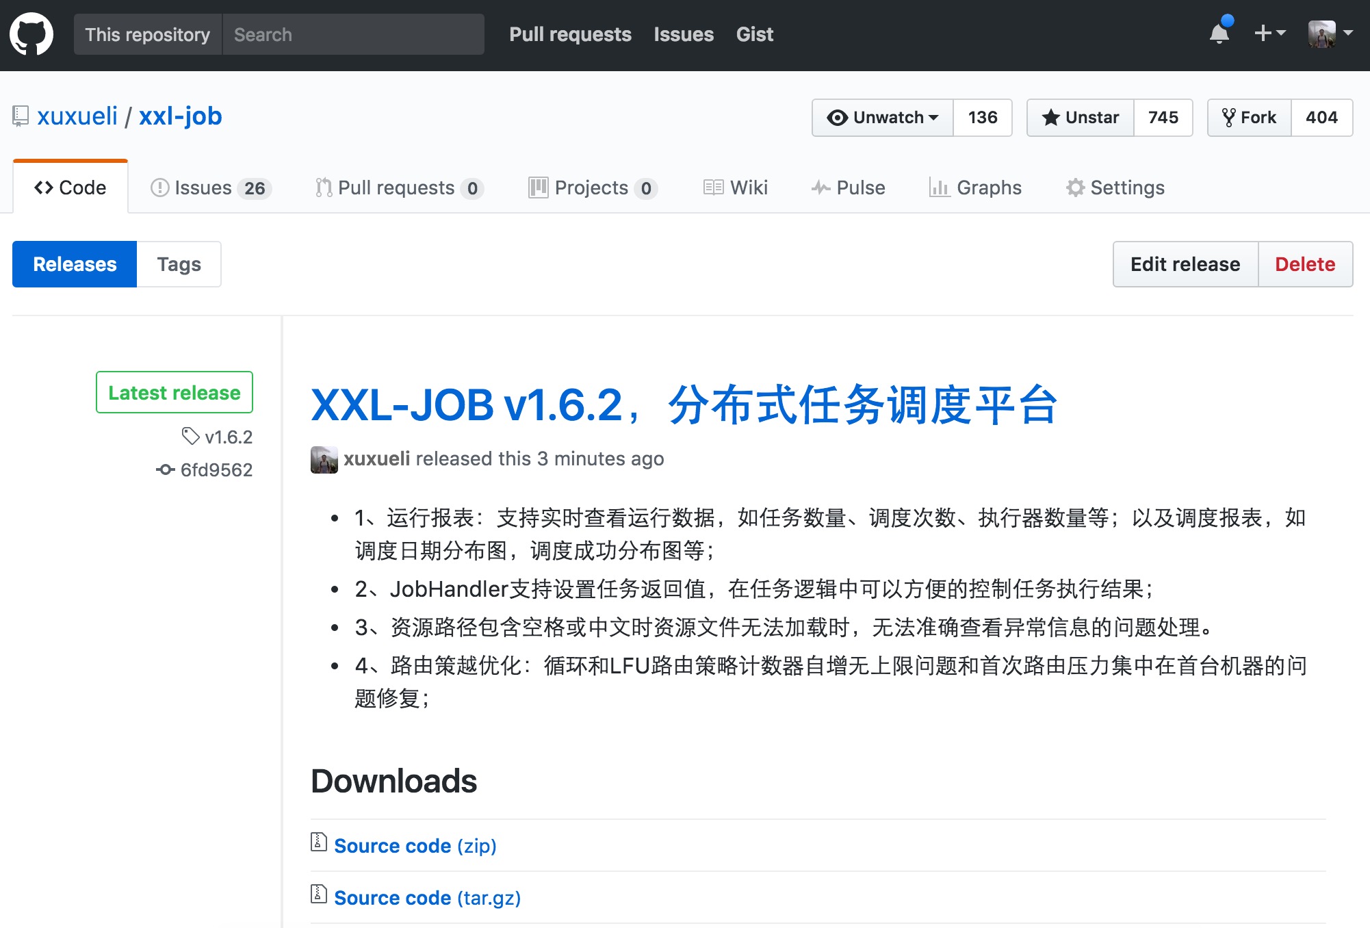This screenshot has width=1370, height=928.
Task: Click release note item 2 about JobHandler
Action: coord(754,589)
